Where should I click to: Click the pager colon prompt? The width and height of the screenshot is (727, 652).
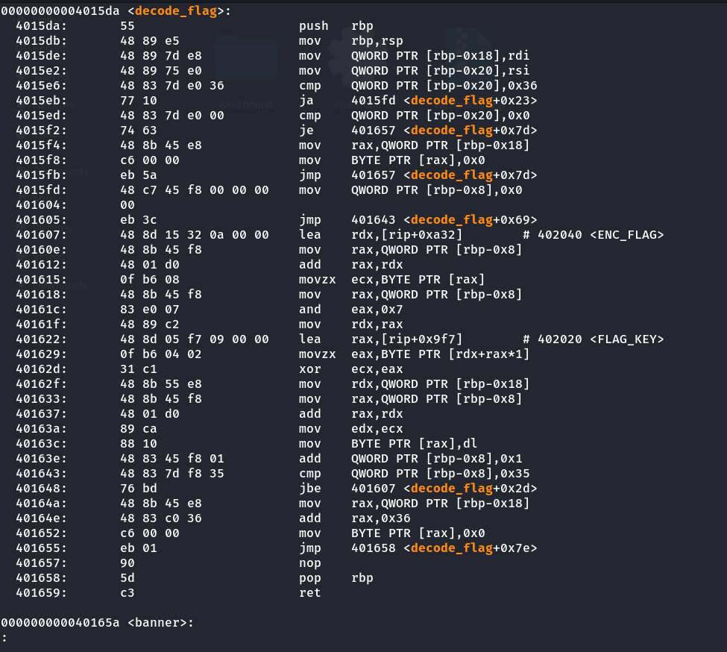coord(4,638)
